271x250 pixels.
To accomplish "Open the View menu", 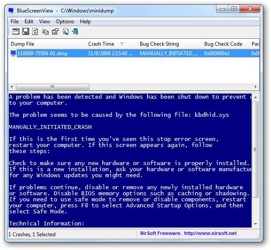I will click(x=44, y=22).
